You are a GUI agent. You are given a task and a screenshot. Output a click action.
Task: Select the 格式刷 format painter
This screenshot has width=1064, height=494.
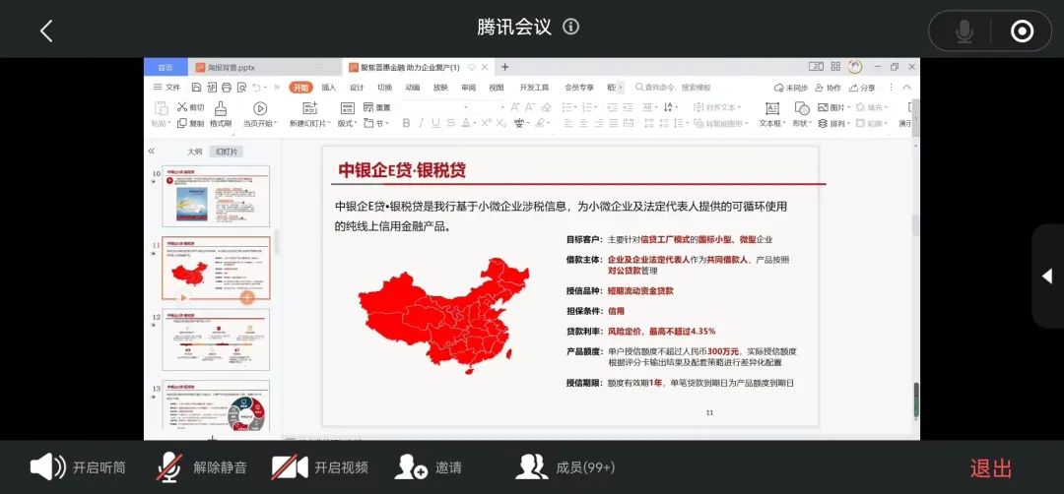click(221, 114)
